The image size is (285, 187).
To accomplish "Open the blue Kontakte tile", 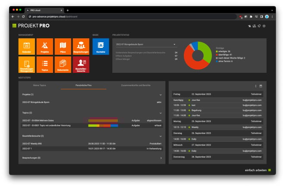I will (101, 47).
